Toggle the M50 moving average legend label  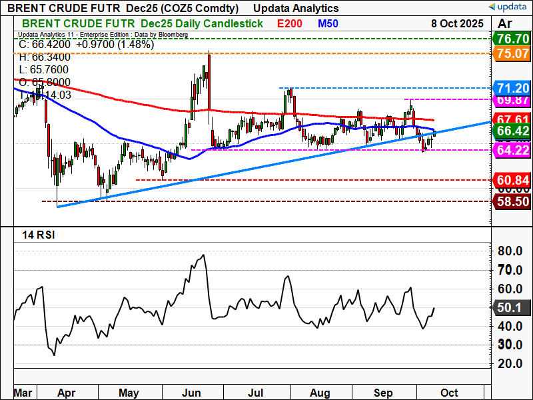tap(327, 24)
